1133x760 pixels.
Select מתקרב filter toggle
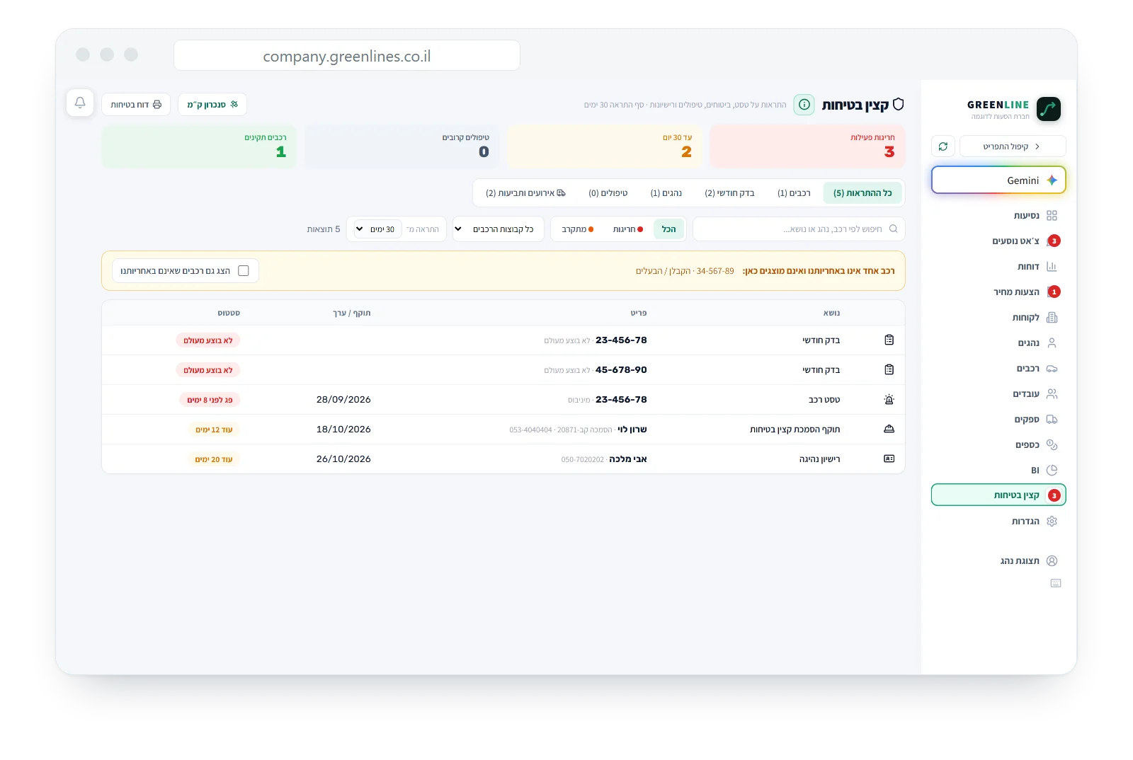[577, 229]
